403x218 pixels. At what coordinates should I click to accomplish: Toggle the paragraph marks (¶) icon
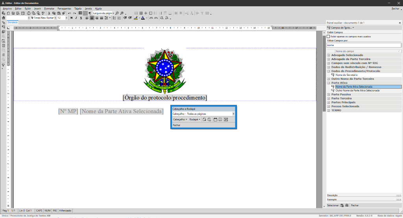click(x=90, y=13)
